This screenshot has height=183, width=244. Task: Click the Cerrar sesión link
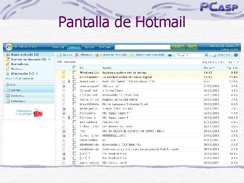point(229,49)
